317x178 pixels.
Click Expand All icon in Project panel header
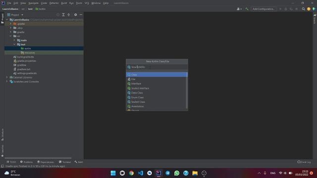coord(63,15)
